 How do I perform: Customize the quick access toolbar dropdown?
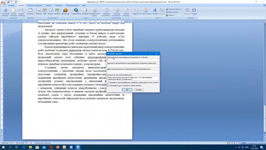(20, 2)
